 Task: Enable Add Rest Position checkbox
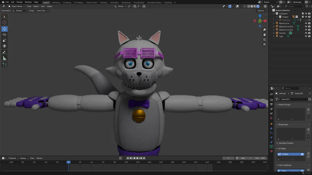pos(277,143)
